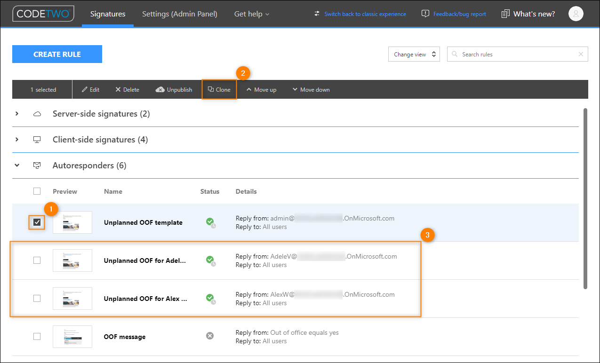Click the magnifier icon in search box
This screenshot has width=600, height=363.
[x=455, y=54]
